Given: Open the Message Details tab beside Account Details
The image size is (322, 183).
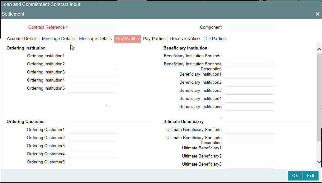Looking at the screenshot, I should point(58,39).
